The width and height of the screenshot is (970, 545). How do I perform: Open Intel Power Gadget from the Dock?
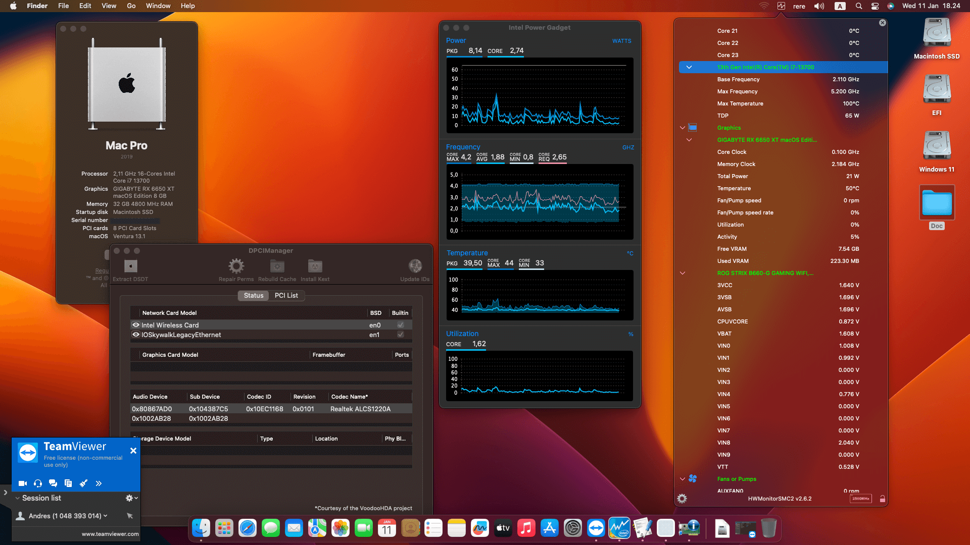click(x=619, y=528)
